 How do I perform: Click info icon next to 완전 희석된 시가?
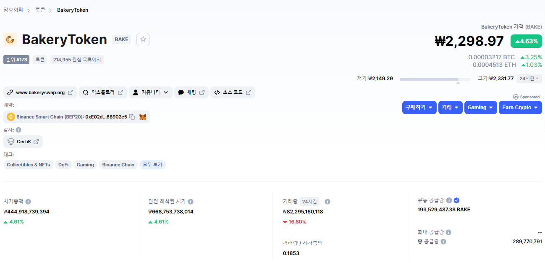(191, 202)
